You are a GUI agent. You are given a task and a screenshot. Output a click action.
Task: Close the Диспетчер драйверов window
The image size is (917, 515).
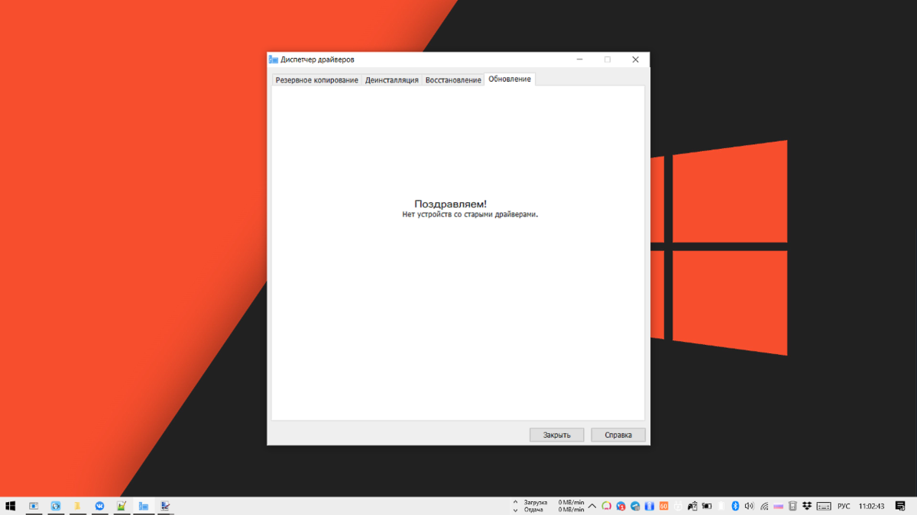(x=635, y=60)
